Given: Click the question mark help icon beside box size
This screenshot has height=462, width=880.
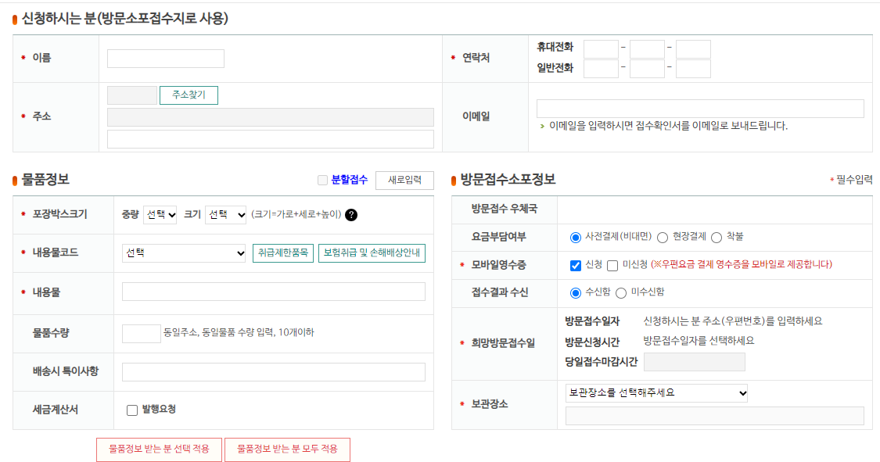Looking at the screenshot, I should (353, 215).
